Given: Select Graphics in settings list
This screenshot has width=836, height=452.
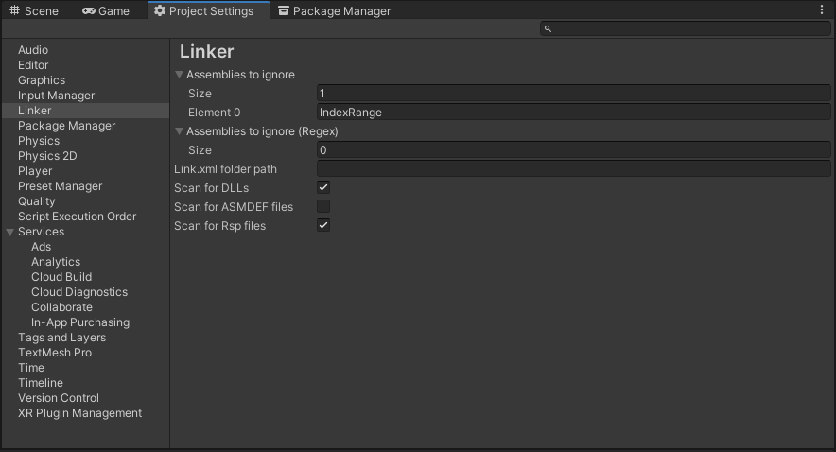Looking at the screenshot, I should (x=42, y=80).
